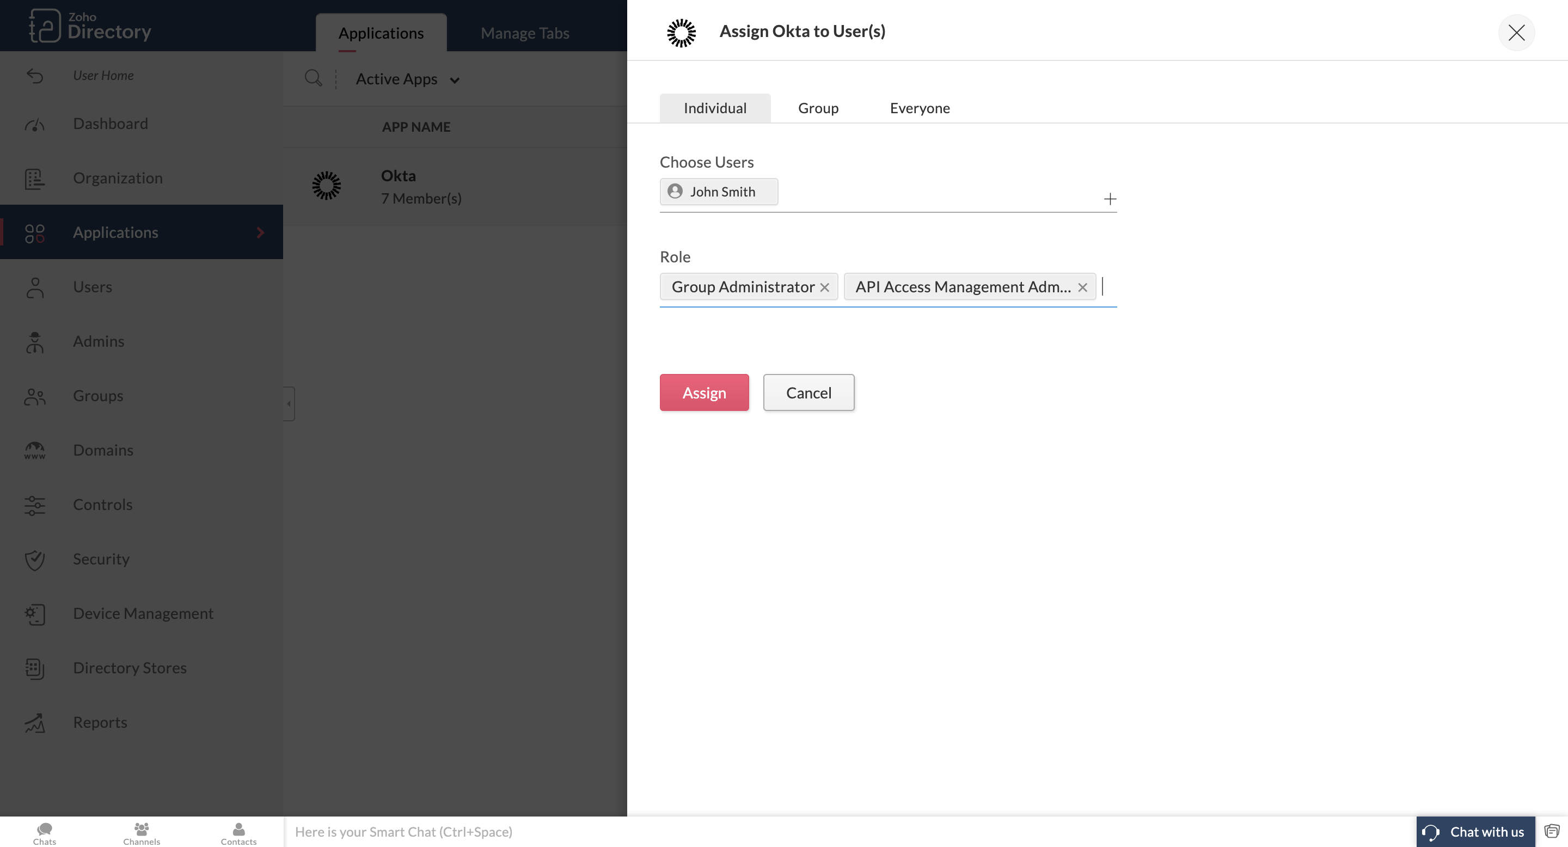This screenshot has height=847, width=1568.
Task: Click the Zoho Directory logo
Action: click(90, 26)
